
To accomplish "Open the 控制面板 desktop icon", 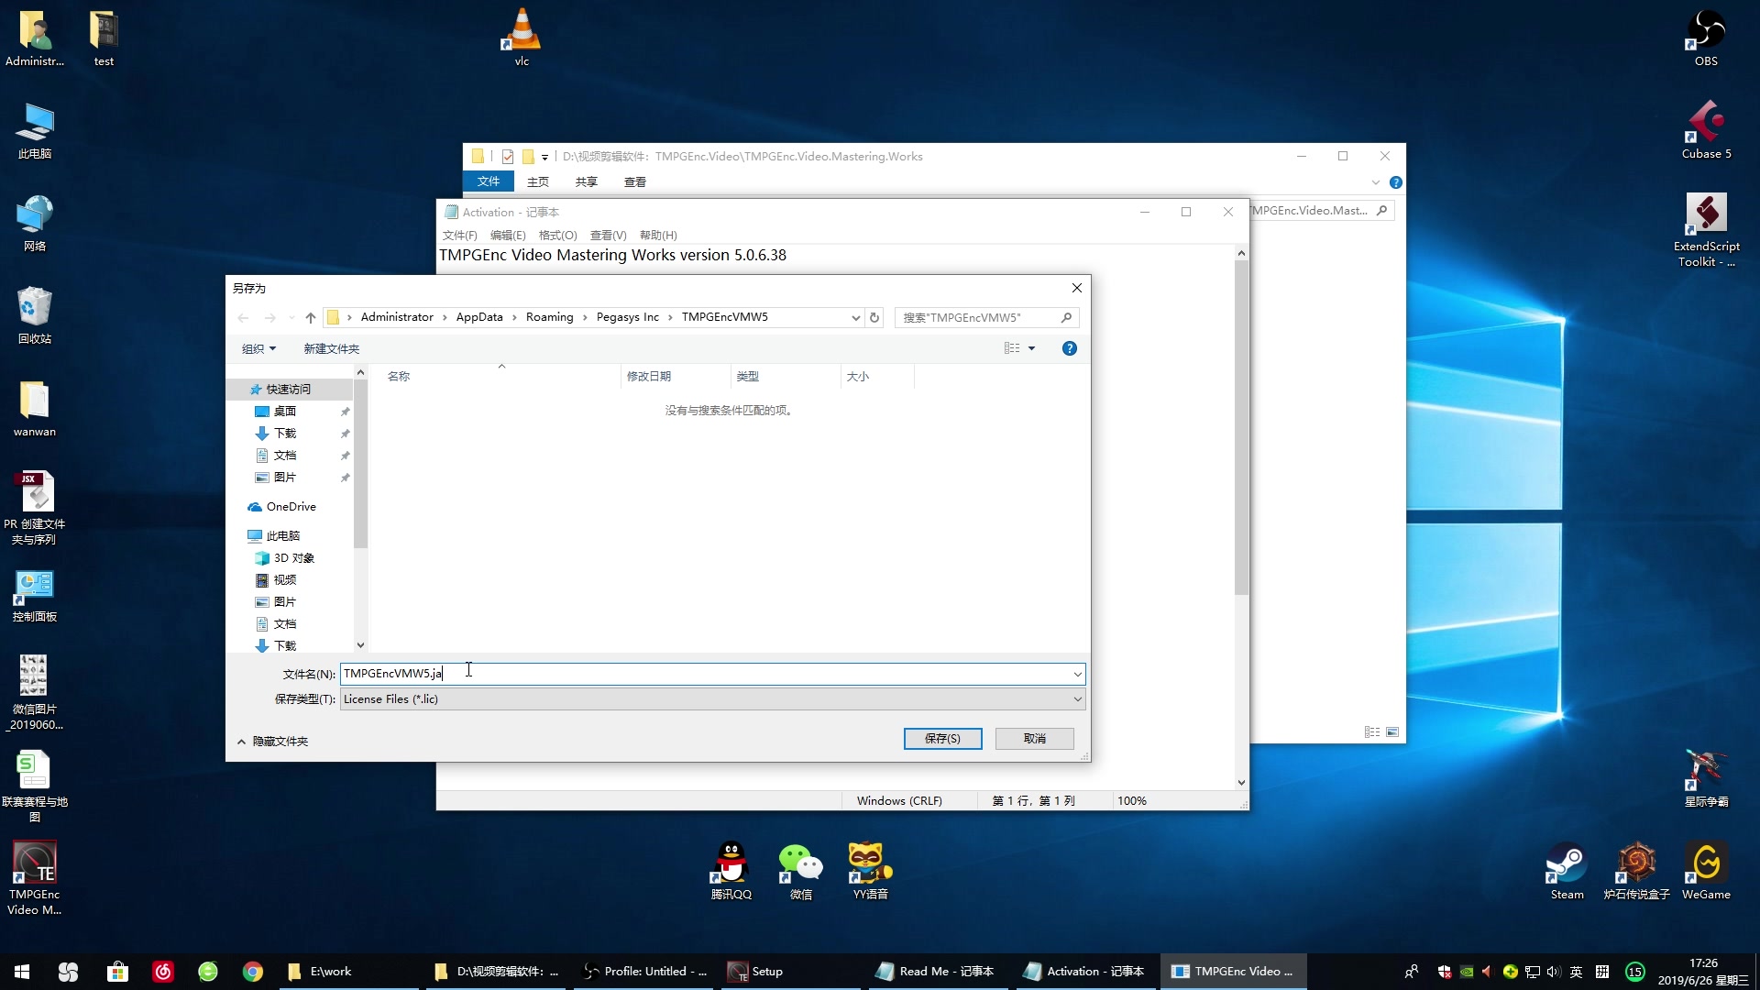I will 35,596.
